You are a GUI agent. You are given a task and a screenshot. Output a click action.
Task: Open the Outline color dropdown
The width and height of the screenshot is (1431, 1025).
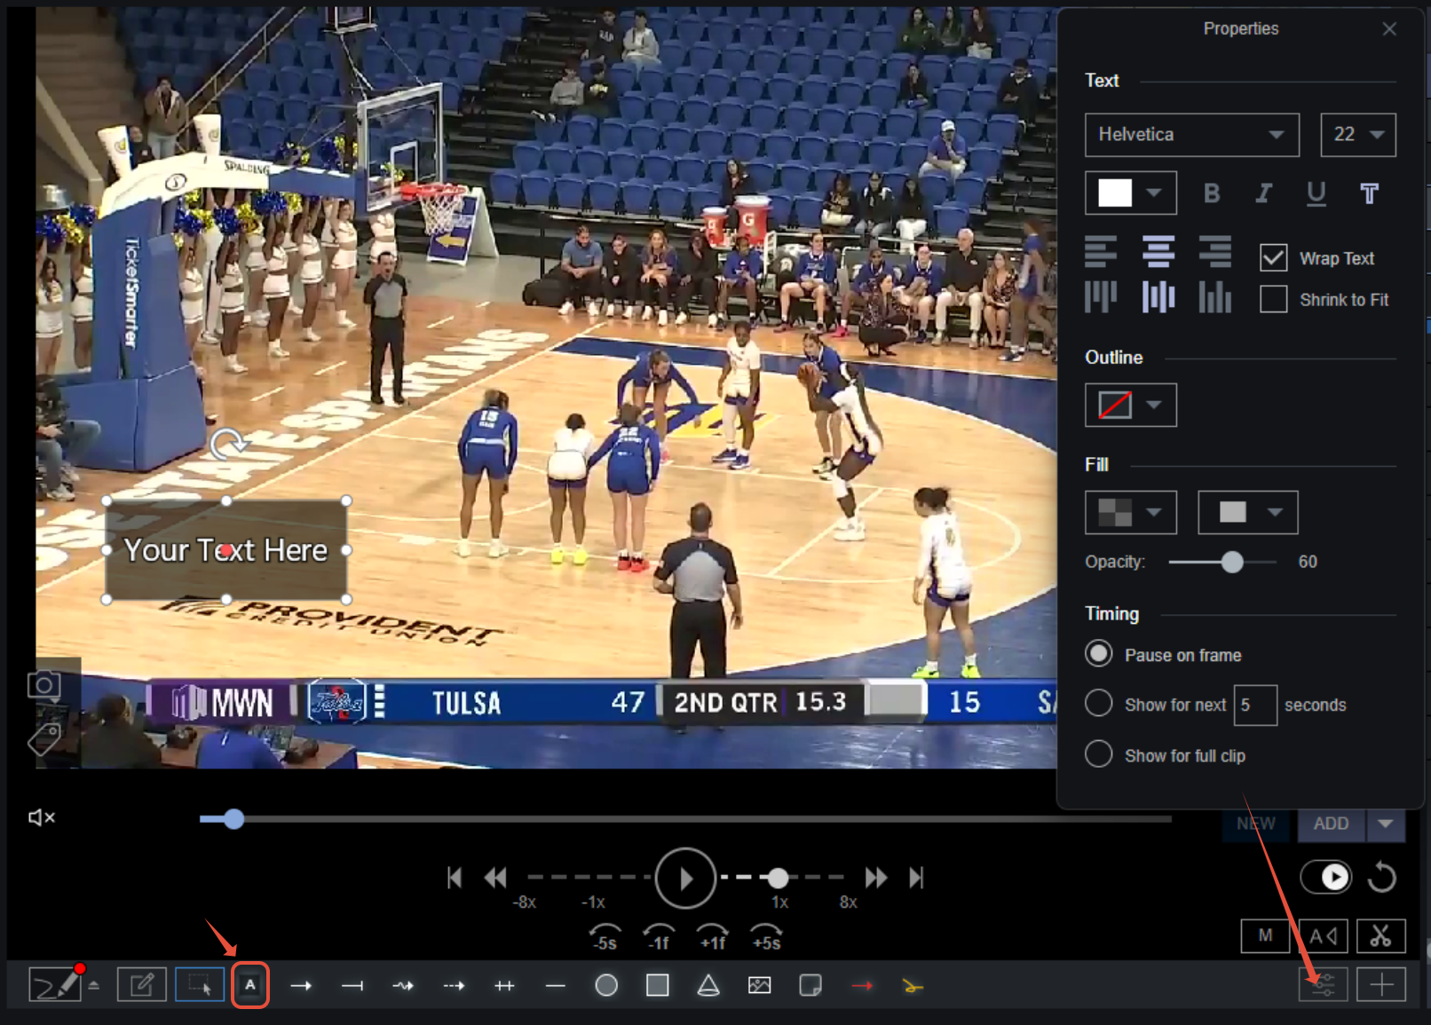click(1130, 406)
